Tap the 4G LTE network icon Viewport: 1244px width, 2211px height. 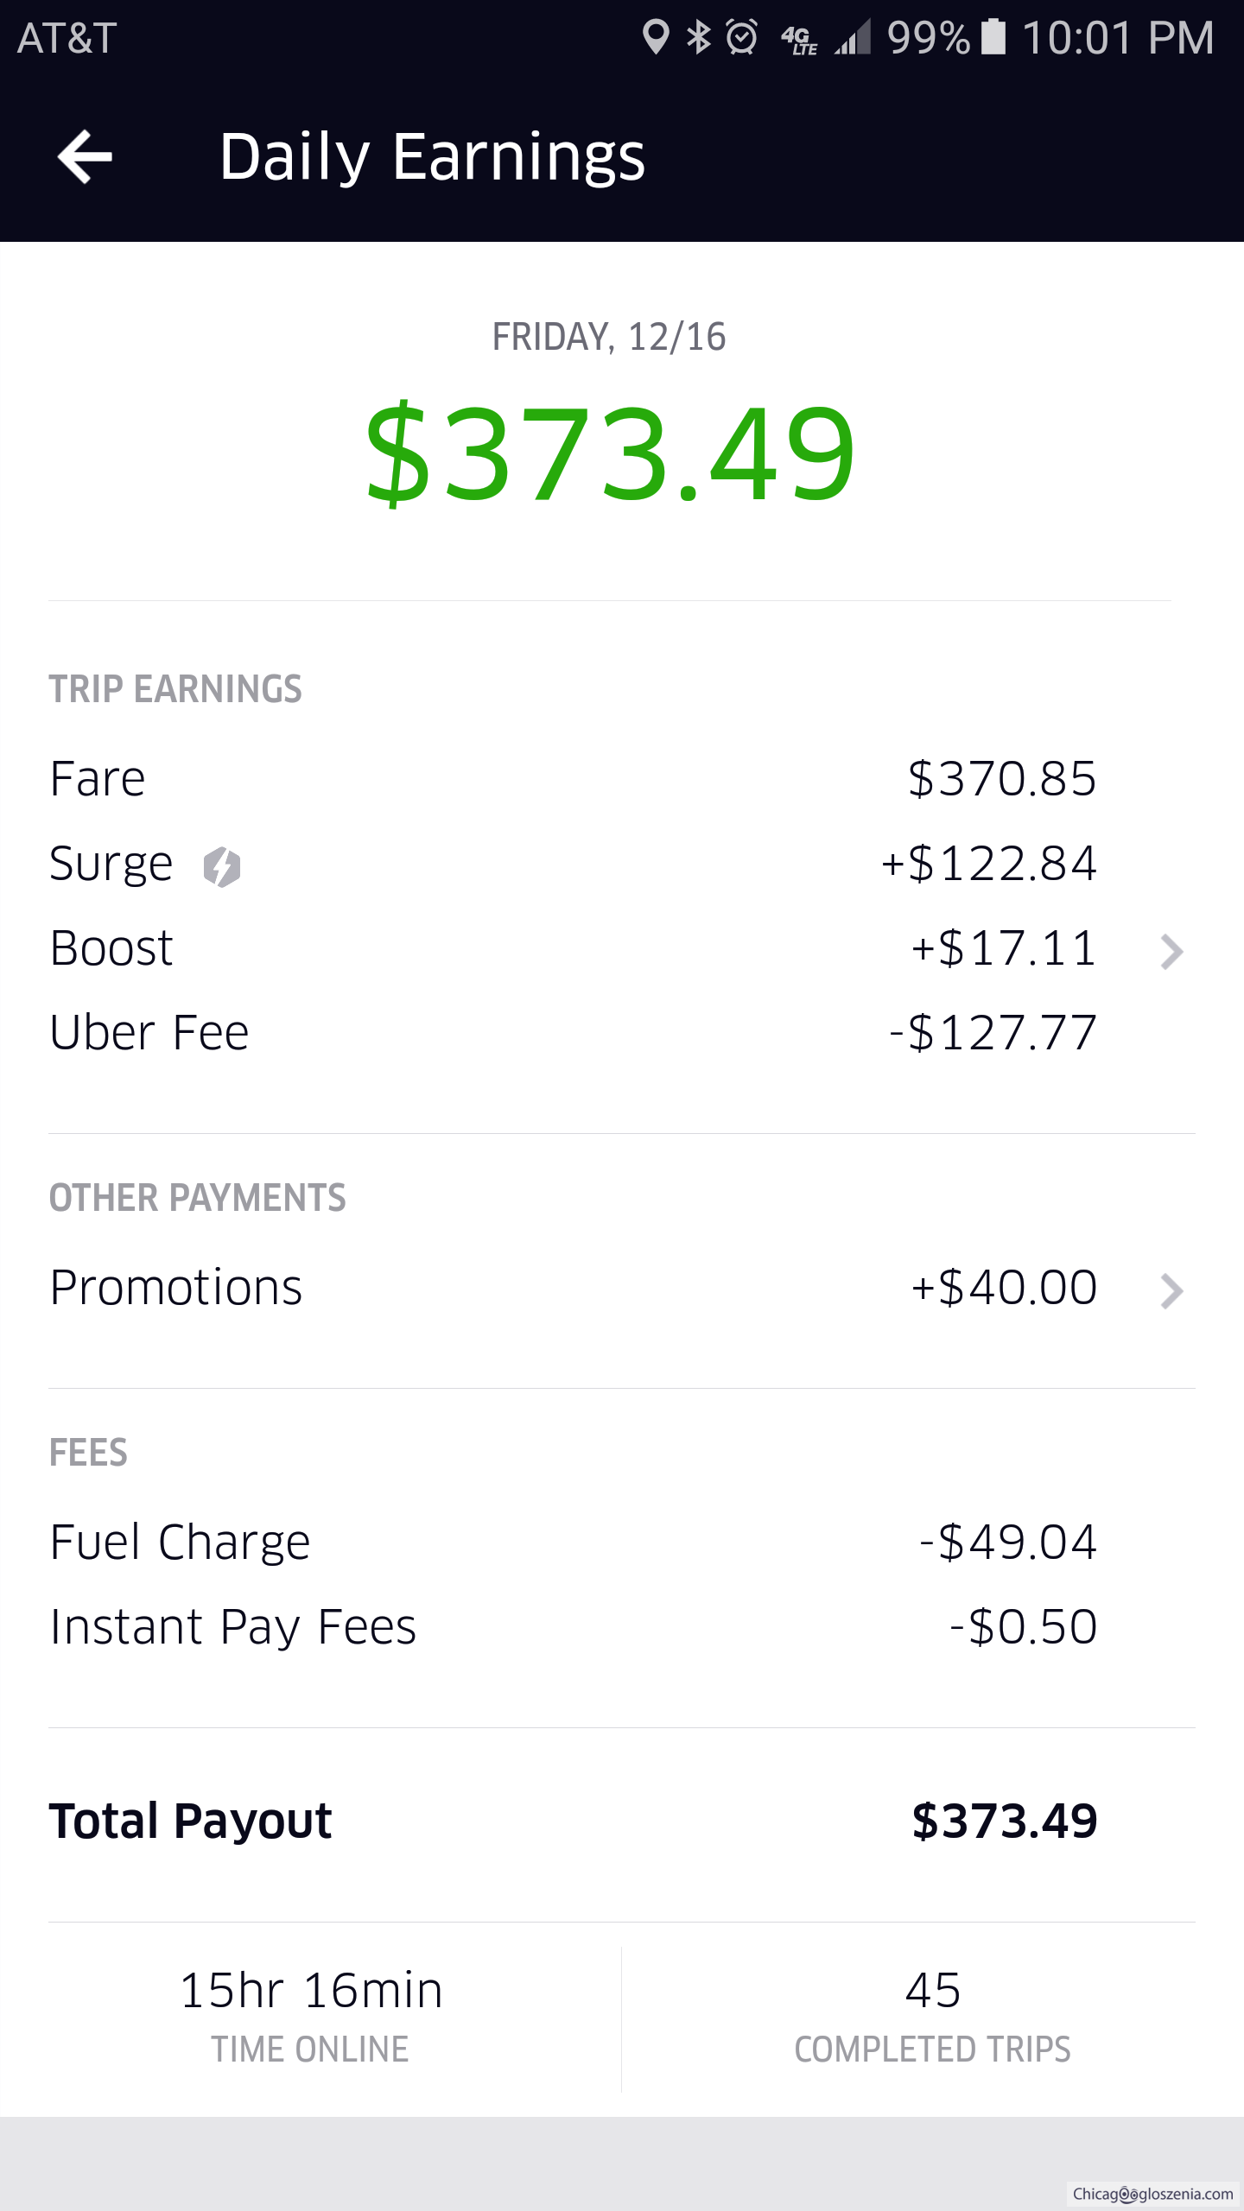799,39
